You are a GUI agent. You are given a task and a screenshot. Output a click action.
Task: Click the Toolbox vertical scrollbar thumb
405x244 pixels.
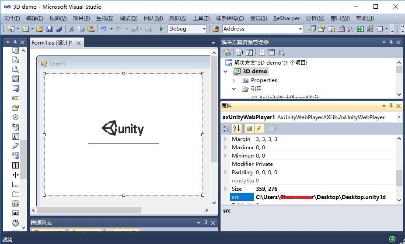pyautogui.click(x=24, y=159)
